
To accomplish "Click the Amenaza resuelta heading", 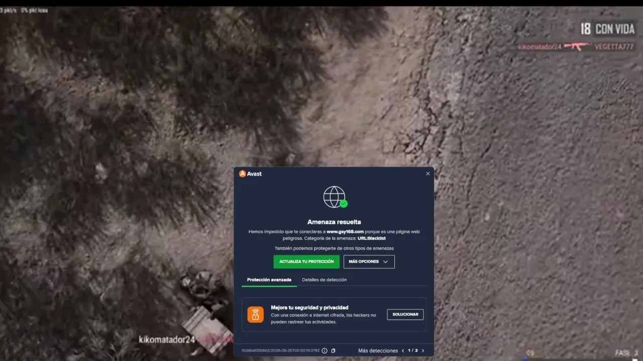I will (334, 222).
